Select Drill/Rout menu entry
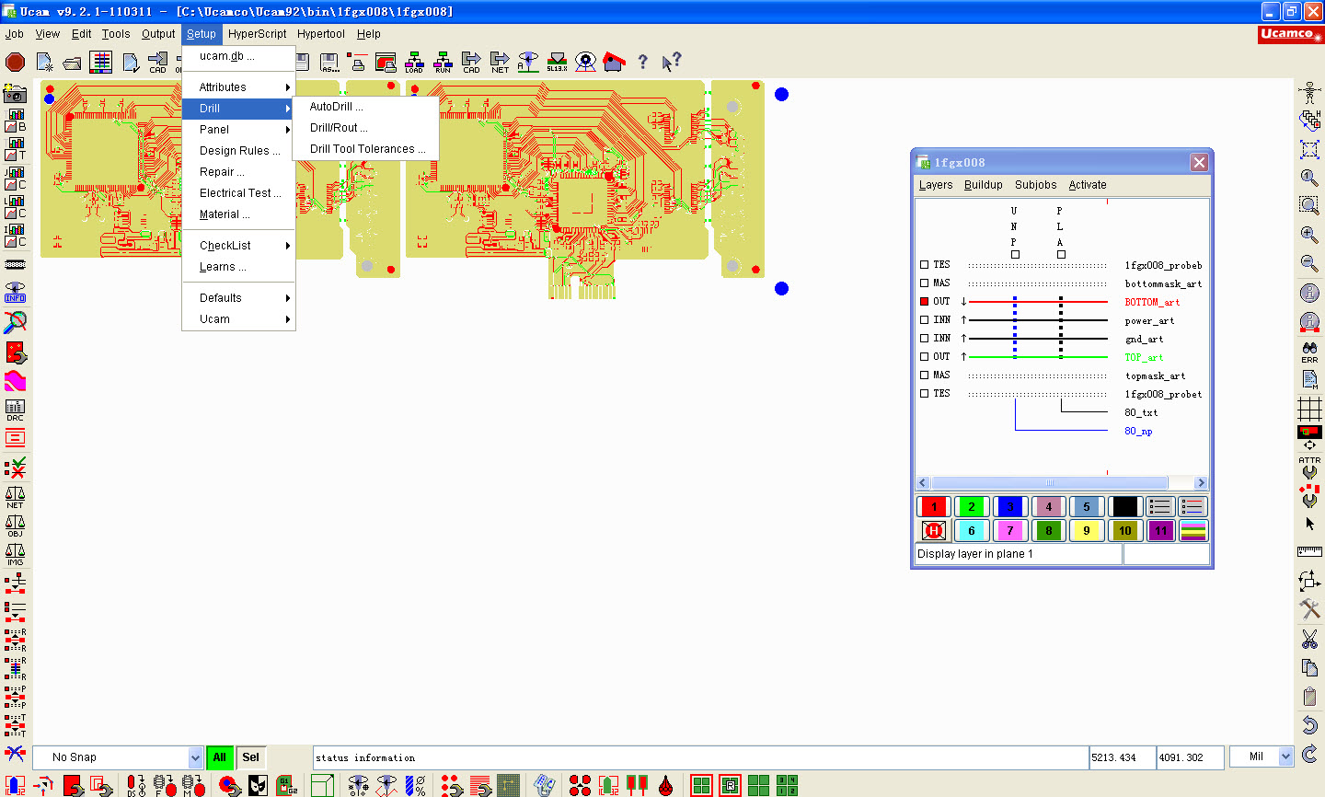Image resolution: width=1325 pixels, height=797 pixels. point(365,128)
